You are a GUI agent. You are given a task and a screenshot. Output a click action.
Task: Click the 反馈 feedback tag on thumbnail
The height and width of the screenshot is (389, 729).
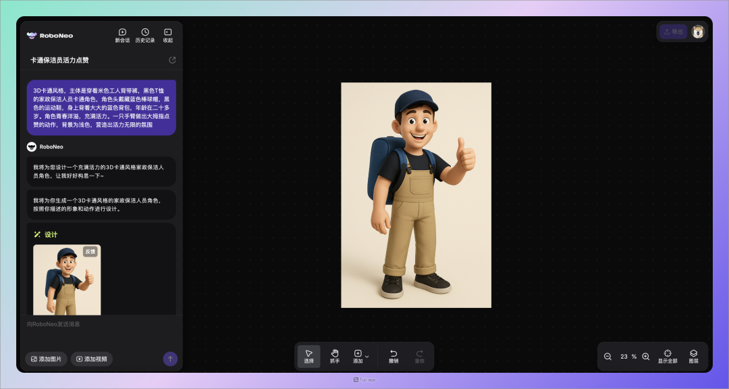(x=90, y=251)
